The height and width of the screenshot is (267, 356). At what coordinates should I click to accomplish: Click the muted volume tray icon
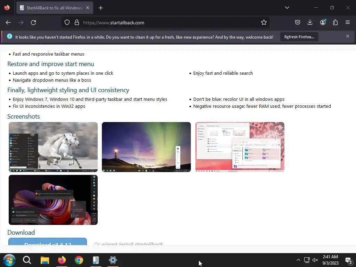pos(315,260)
